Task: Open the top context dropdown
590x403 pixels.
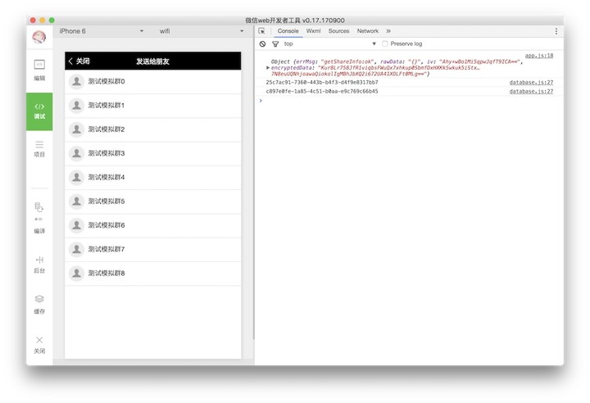Action: click(x=329, y=44)
